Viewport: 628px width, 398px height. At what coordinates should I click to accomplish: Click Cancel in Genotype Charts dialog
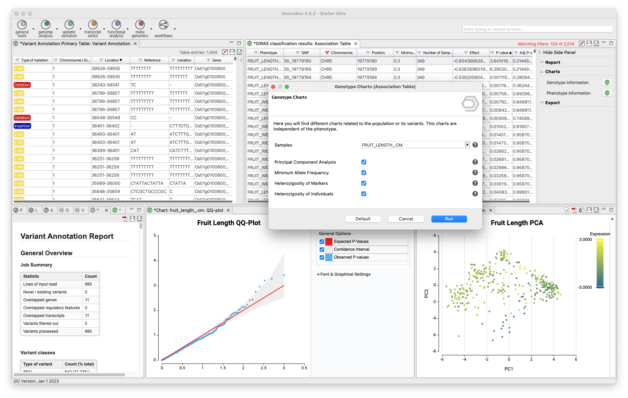406,219
